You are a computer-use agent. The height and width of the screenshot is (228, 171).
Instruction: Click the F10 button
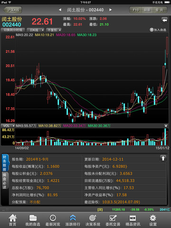tap(136, 10)
